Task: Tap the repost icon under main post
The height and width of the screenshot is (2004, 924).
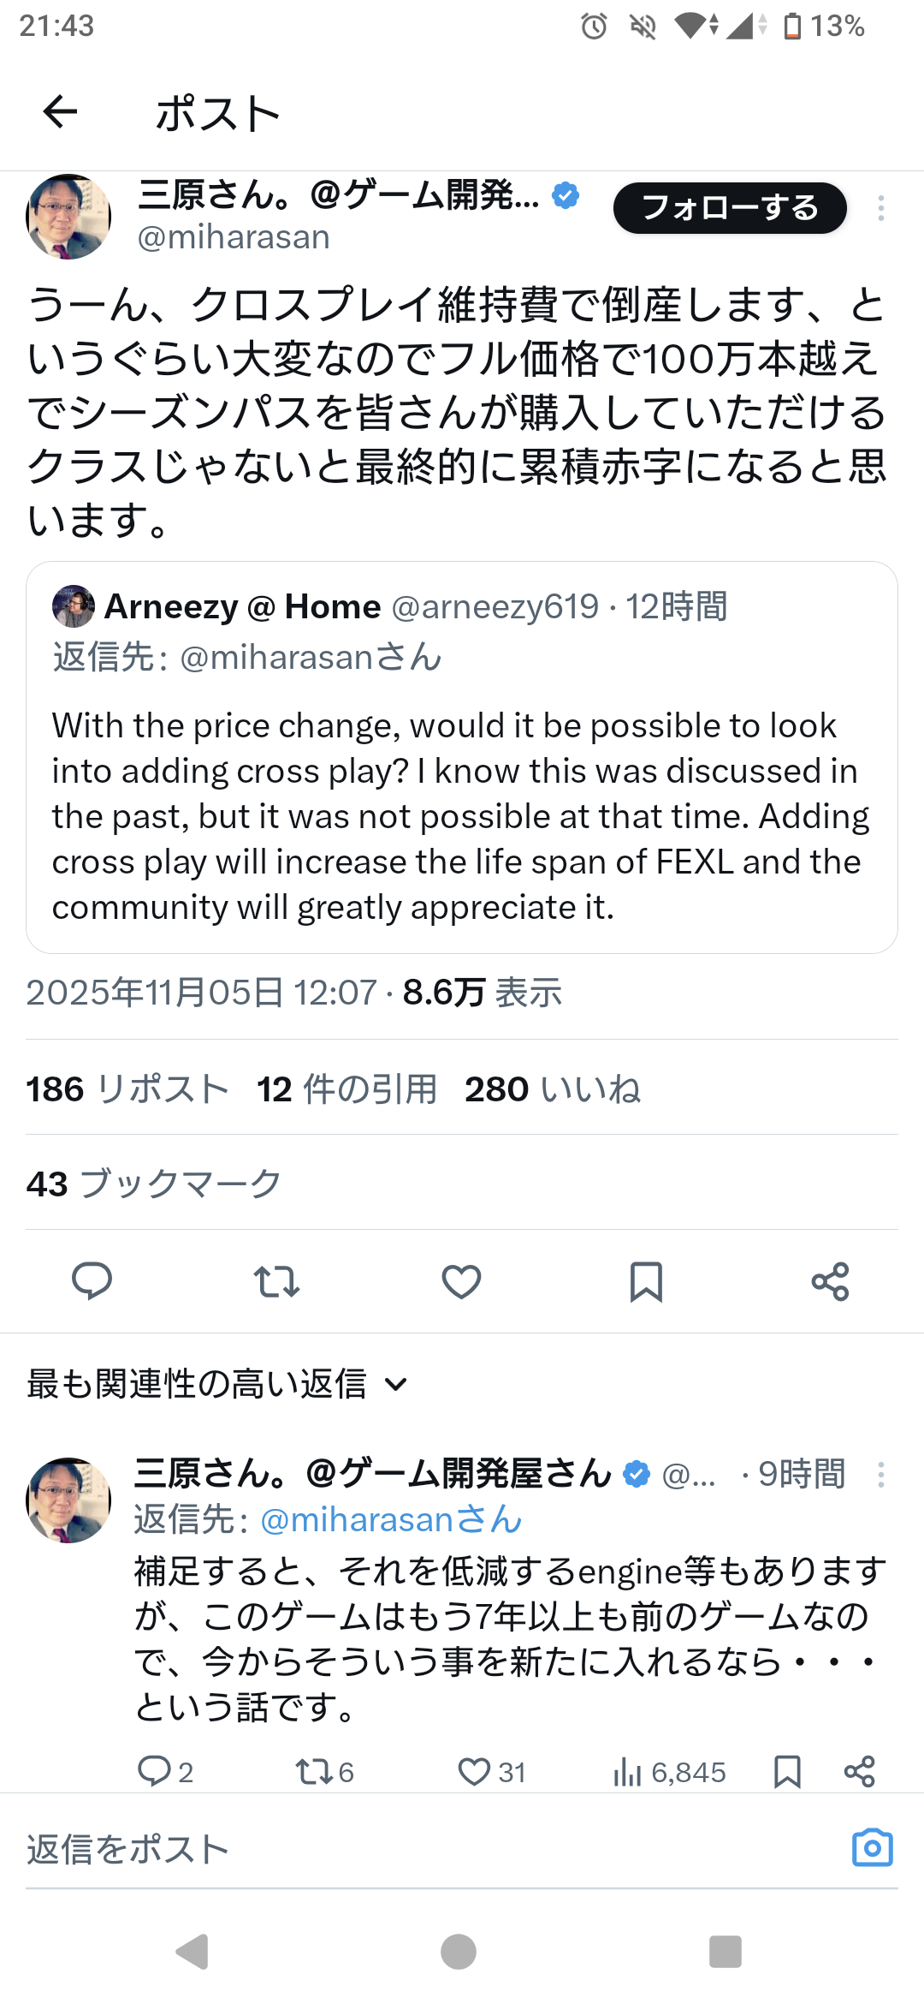Action: tap(276, 1281)
